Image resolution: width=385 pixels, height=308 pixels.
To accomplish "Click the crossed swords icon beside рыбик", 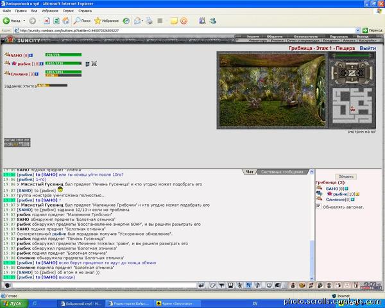I will click(94, 64).
